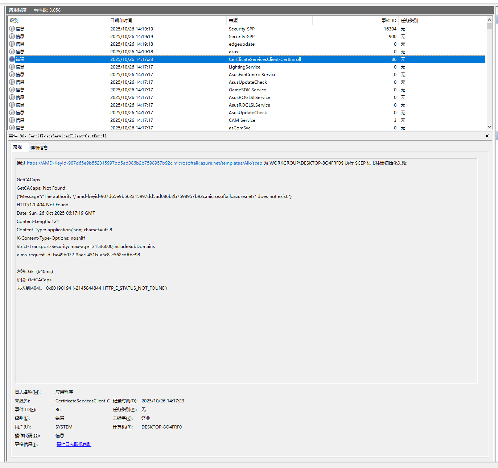Click the 事件 ID value 86 in details
This screenshot has height=468, width=498.
(x=58, y=410)
